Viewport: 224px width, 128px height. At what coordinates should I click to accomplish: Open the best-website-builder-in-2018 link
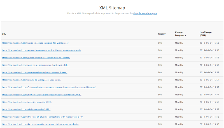41,95
